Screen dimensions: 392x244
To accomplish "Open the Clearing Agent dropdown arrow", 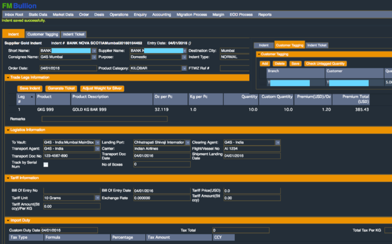I will [x=278, y=142].
